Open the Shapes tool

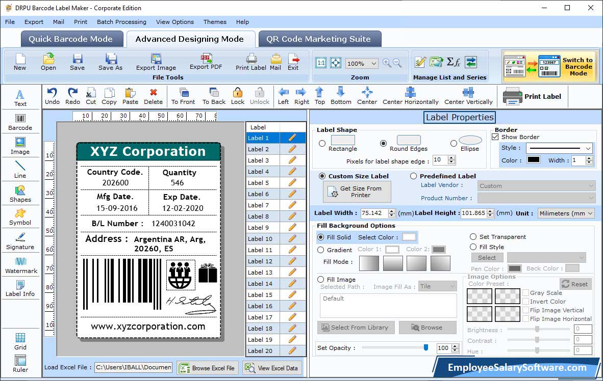[20, 194]
